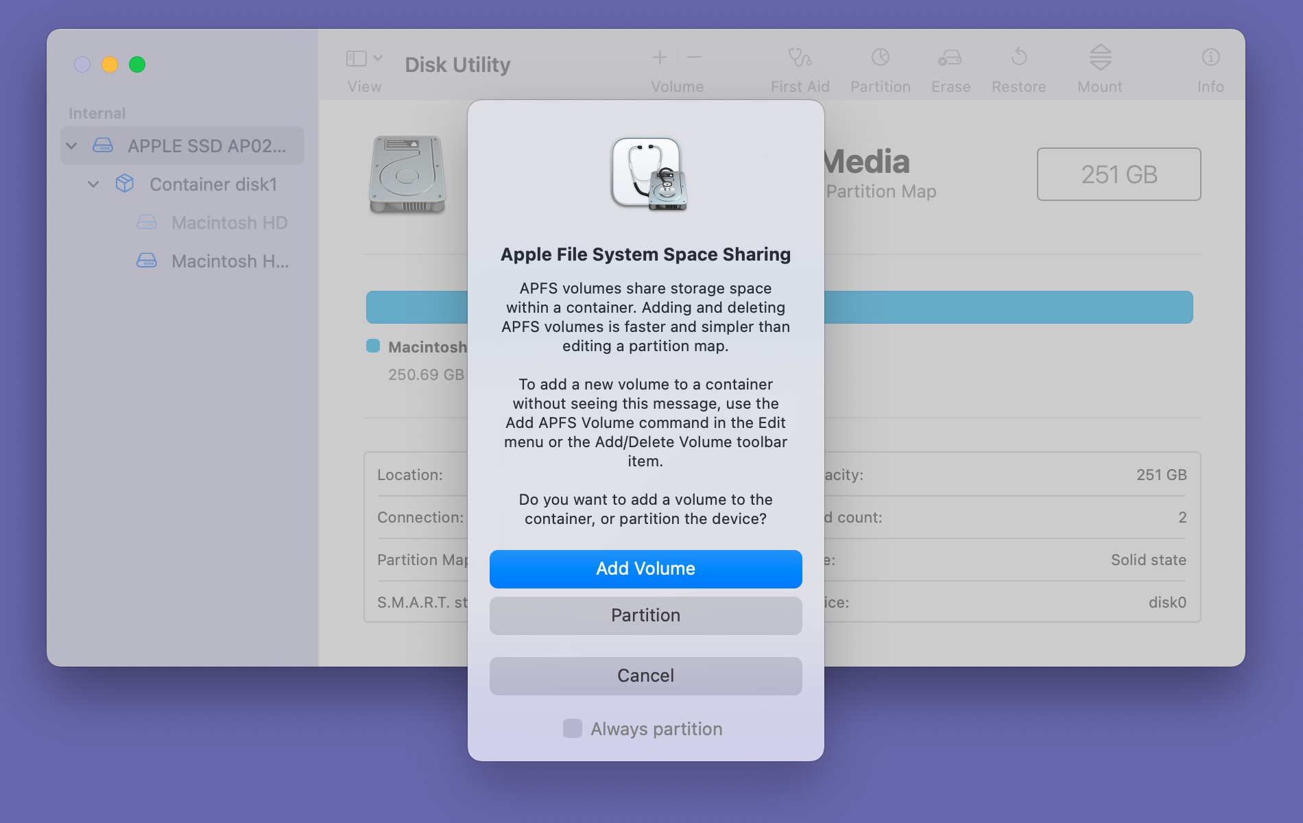Screen dimensions: 1303x823
Task: Click the yellow minimize window button
Action: [110, 64]
